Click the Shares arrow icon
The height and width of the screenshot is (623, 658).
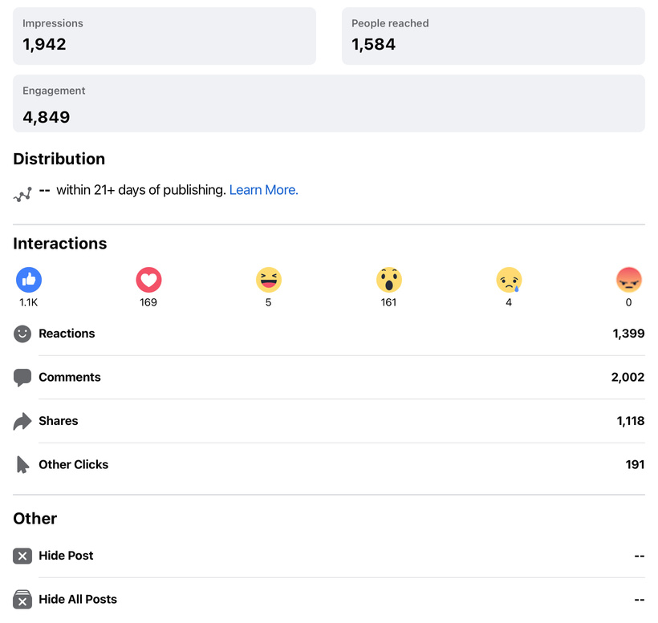click(22, 421)
